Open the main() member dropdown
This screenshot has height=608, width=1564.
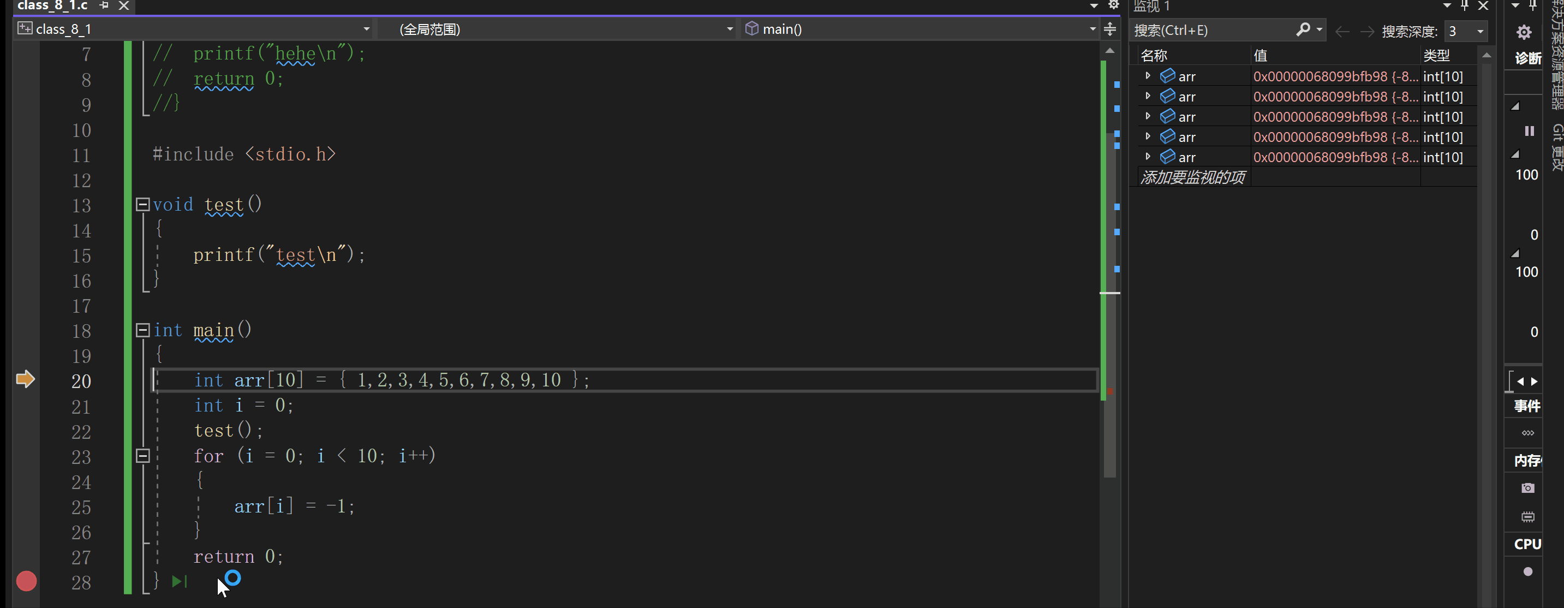click(1093, 29)
